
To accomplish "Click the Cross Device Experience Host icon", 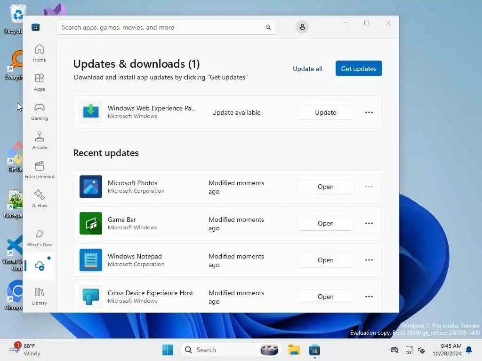I will [x=91, y=297].
